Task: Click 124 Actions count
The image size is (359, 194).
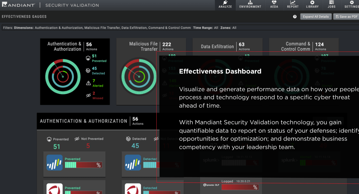Action: pos(320,46)
